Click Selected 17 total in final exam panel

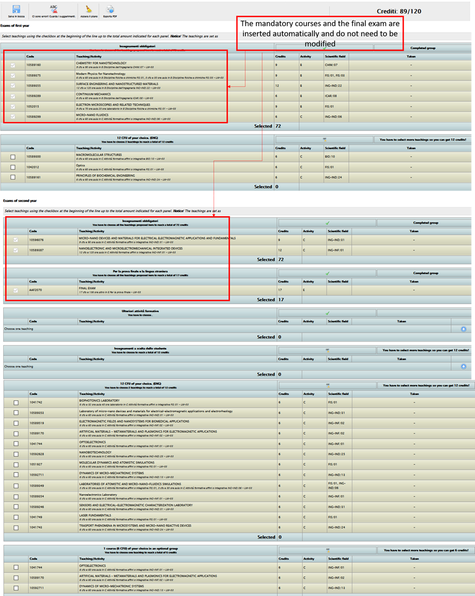[x=270, y=300]
